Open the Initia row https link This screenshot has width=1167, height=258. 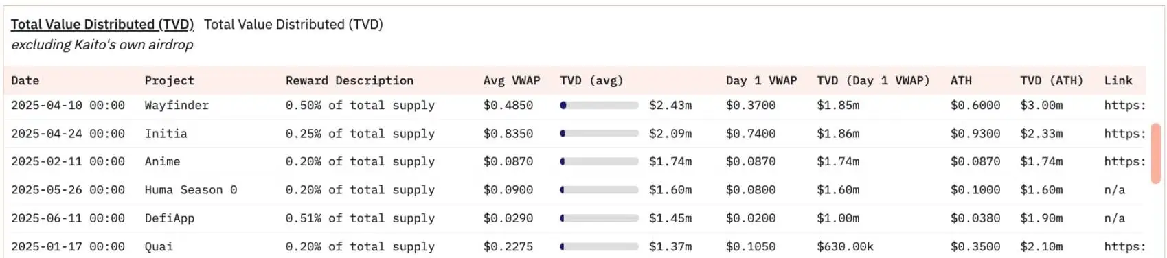(1124, 134)
